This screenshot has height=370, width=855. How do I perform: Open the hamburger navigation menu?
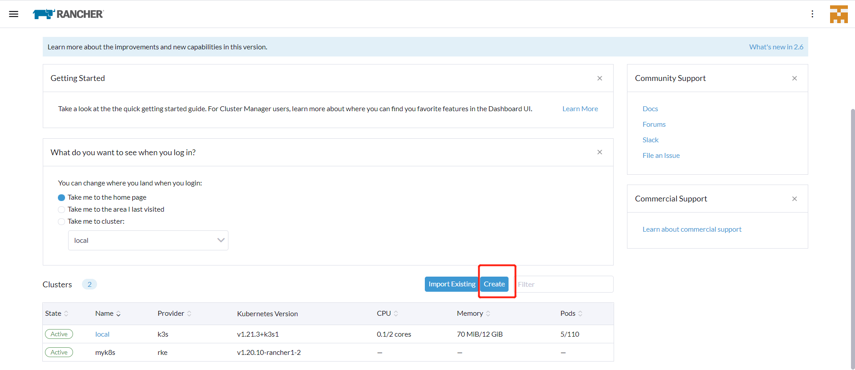(14, 14)
